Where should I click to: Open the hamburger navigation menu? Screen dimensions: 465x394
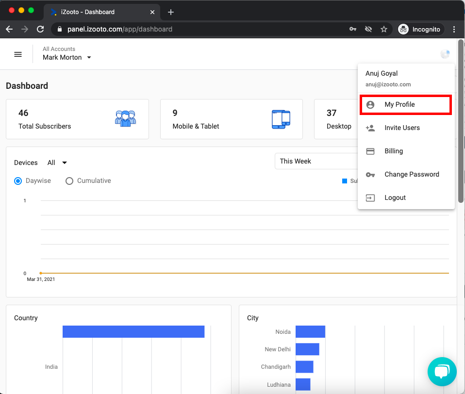tap(18, 54)
